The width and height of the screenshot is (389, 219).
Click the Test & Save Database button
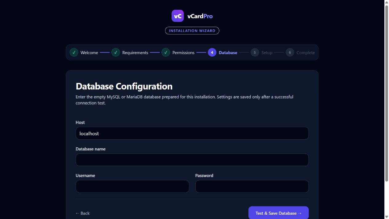[279, 213]
